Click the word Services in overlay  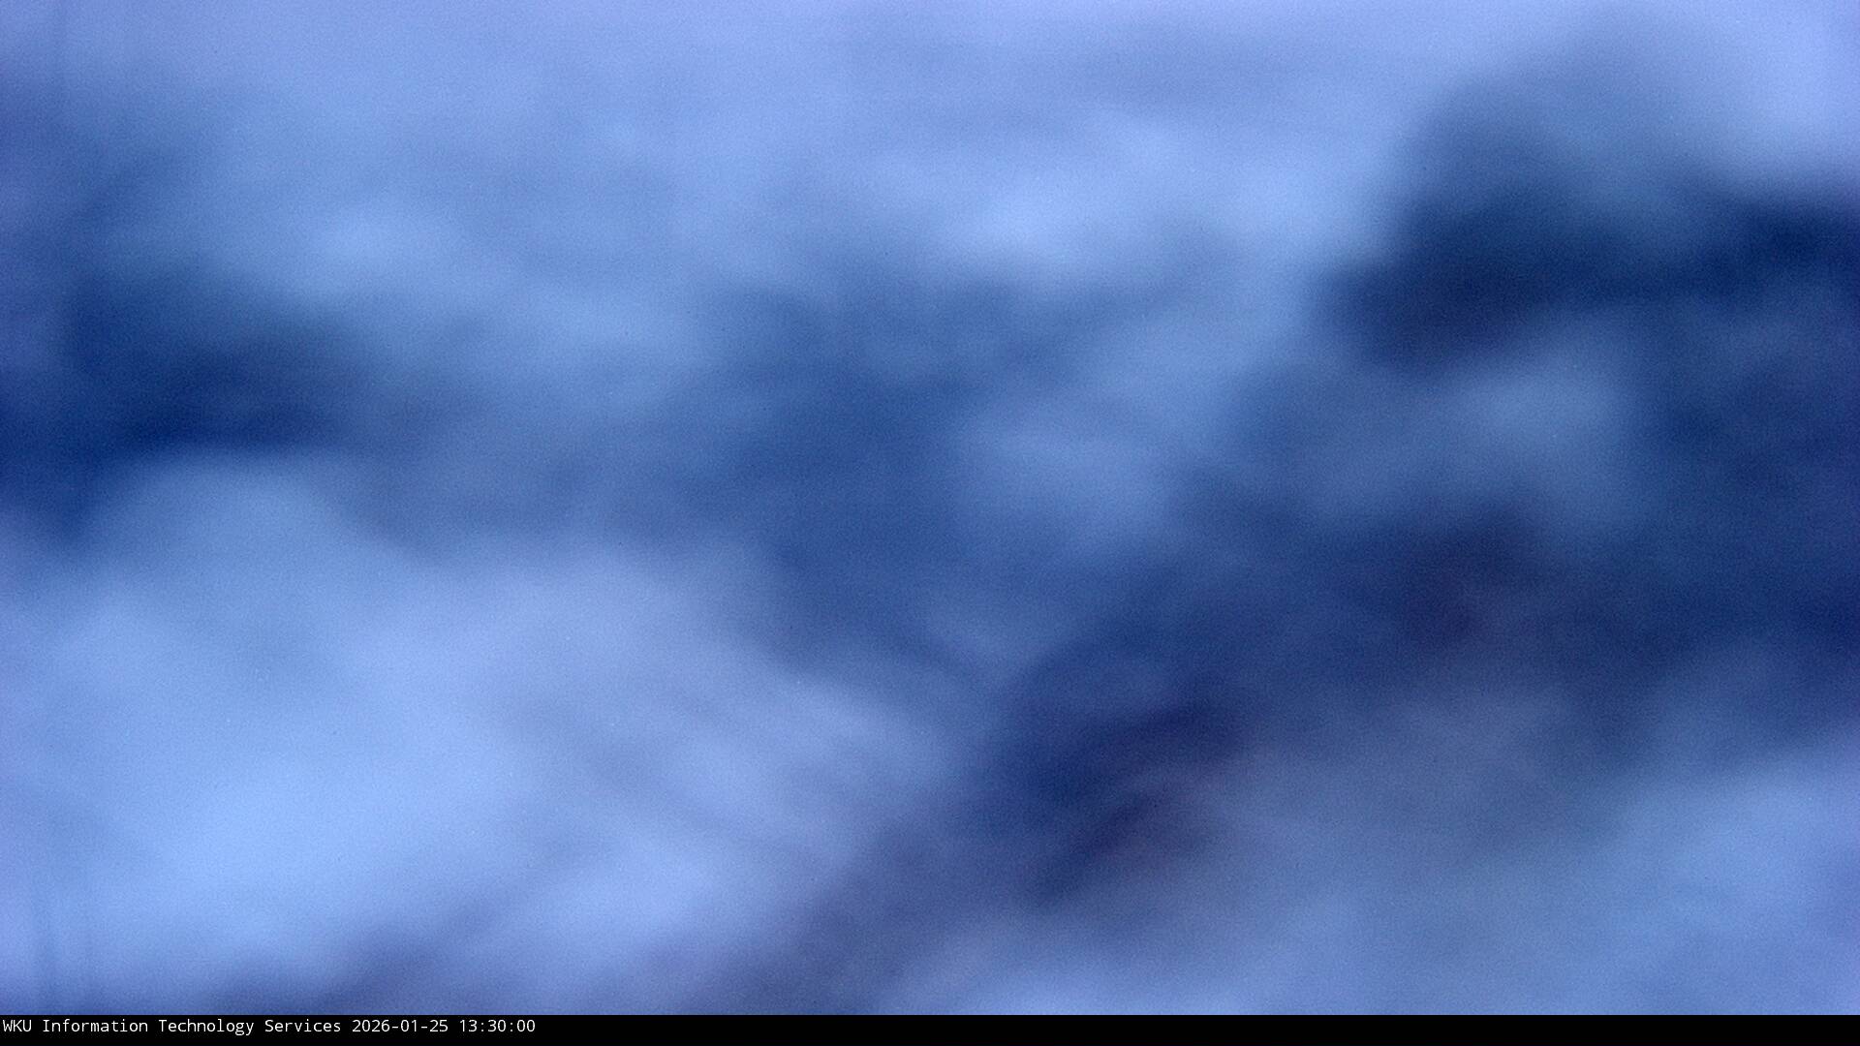coord(302,1027)
